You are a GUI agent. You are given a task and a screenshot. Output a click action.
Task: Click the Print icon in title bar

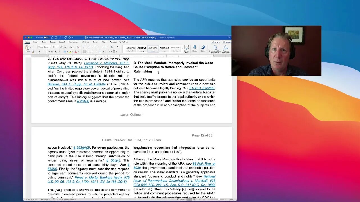tap(69, 38)
